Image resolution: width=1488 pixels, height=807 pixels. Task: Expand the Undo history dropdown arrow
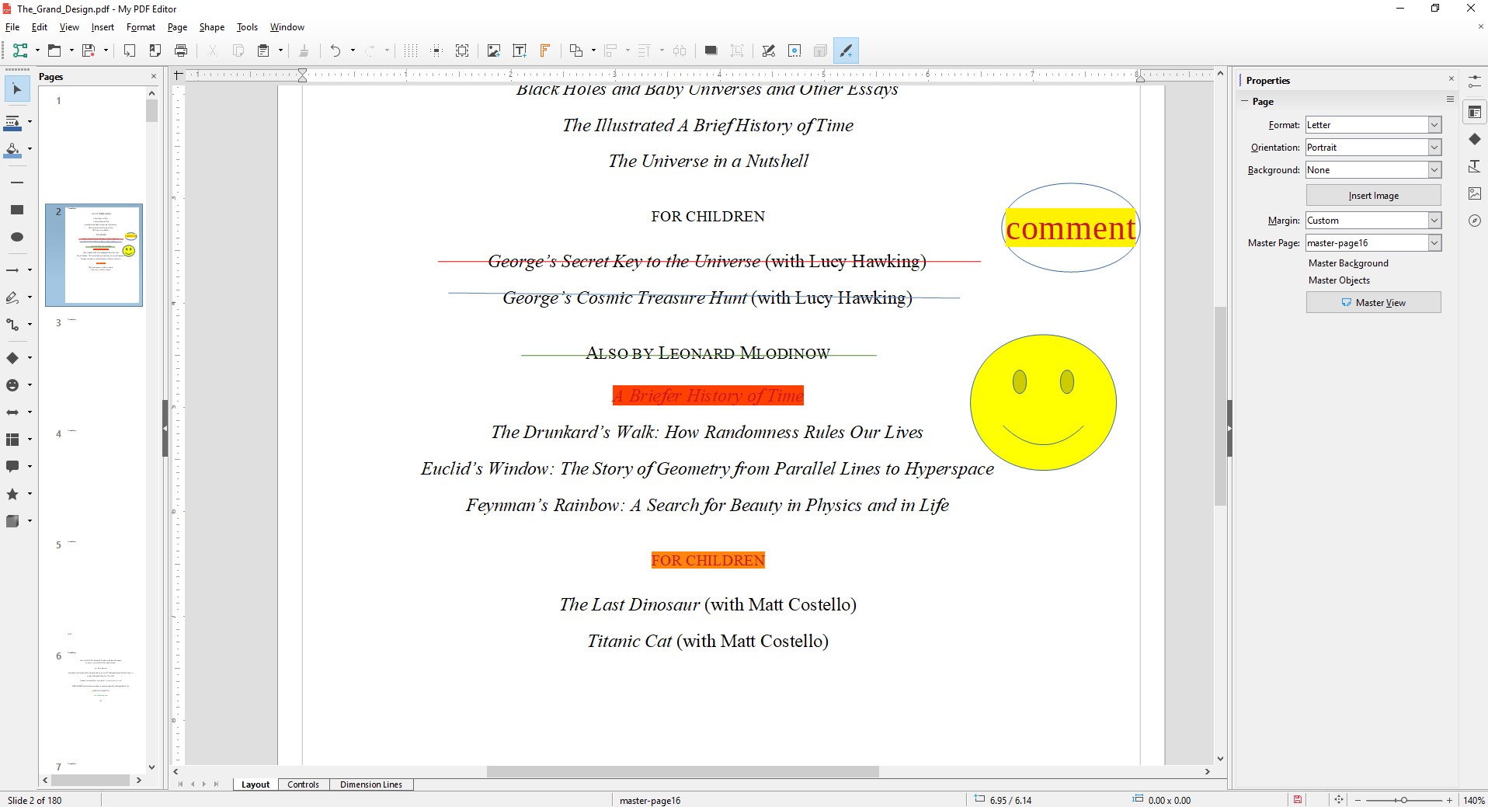click(353, 50)
